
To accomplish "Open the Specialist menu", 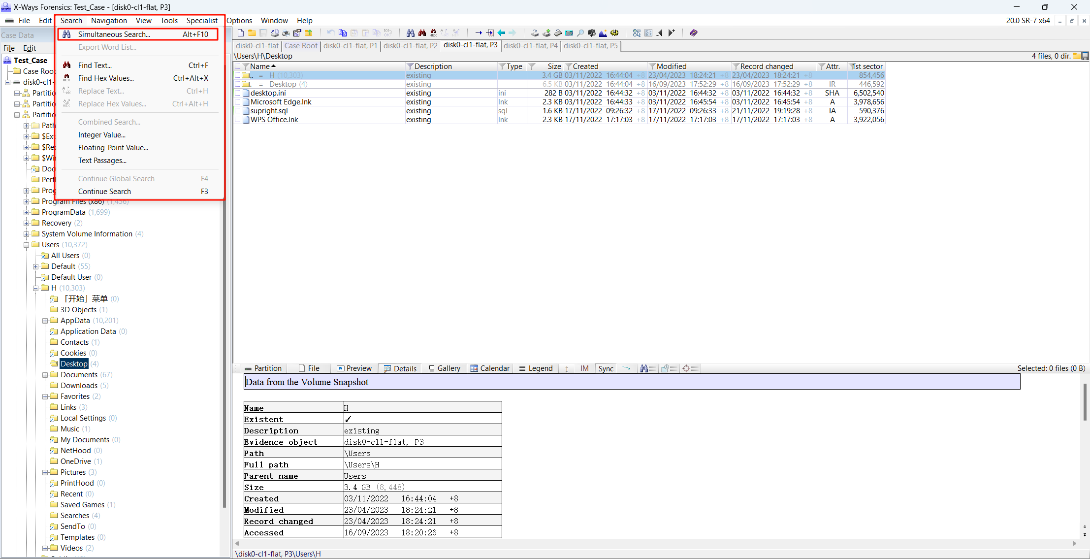I will pyautogui.click(x=202, y=21).
